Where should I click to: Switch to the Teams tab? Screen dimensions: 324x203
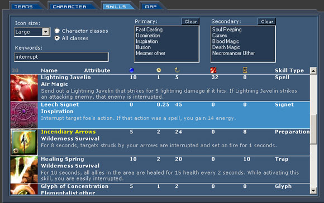26,6
